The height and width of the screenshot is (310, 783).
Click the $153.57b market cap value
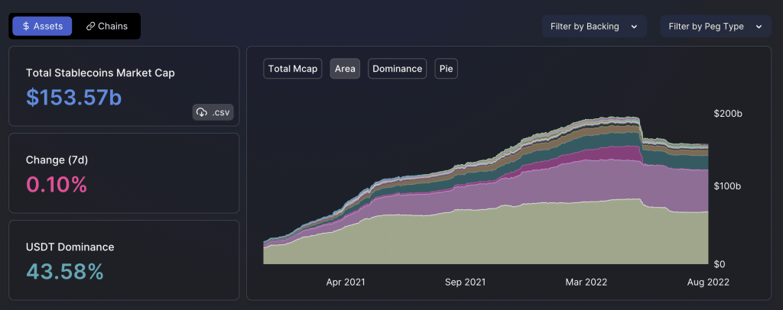pos(73,97)
